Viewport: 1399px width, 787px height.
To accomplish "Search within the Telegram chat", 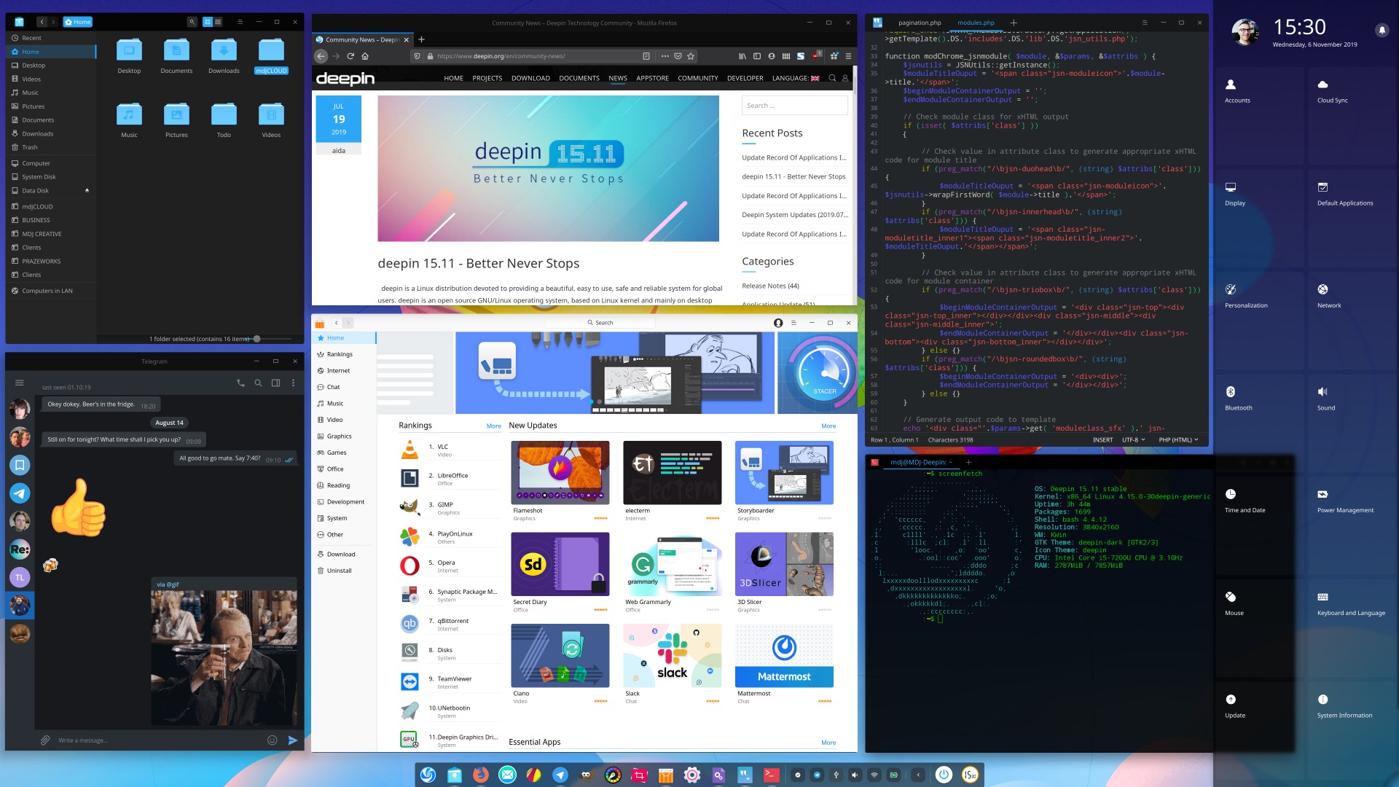I will pyautogui.click(x=258, y=383).
